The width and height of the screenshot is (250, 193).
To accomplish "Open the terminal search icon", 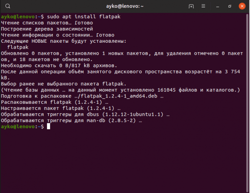I will click(7, 6).
